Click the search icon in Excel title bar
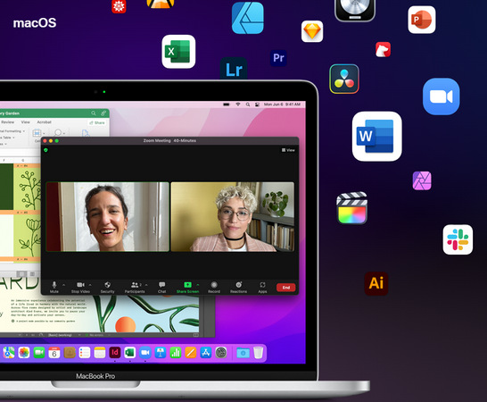Screen dimensions: 487x402 [94, 113]
